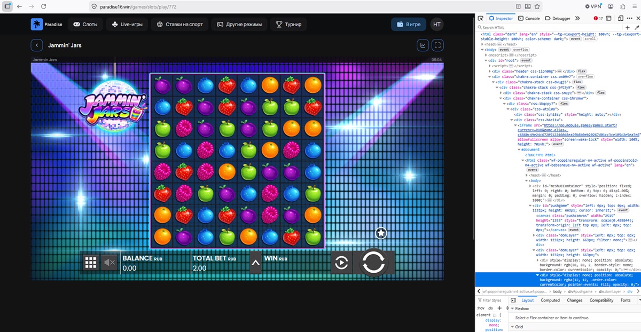Collapse the div id root node
Screen dimensions: 641x332
tap(486, 60)
